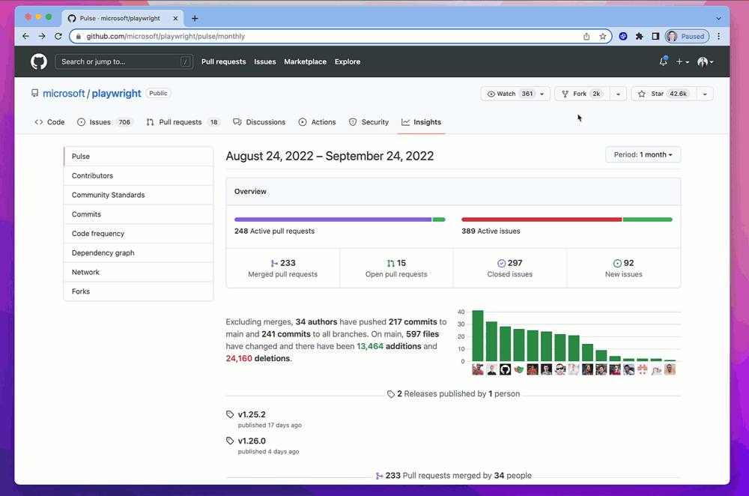Select Pulse in the Insights sidebar
This screenshot has width=749, height=496.
[139, 157]
